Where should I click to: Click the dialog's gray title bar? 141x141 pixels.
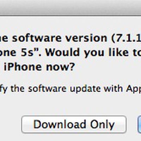(x=70, y=8)
